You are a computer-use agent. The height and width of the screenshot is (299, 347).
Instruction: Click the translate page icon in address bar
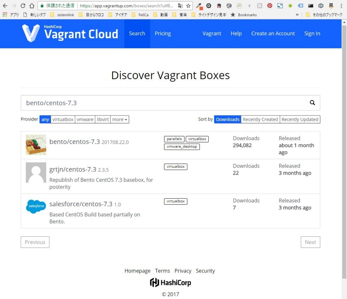(180, 6)
